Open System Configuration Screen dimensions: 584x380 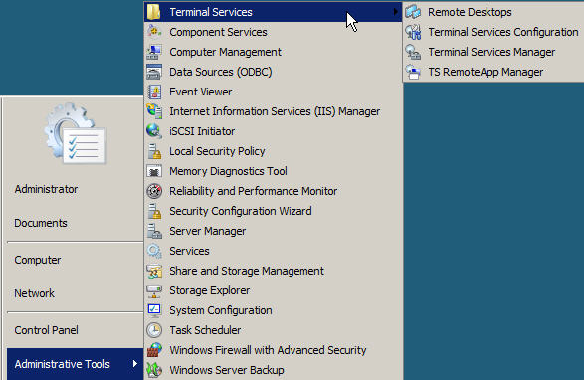coord(273,310)
